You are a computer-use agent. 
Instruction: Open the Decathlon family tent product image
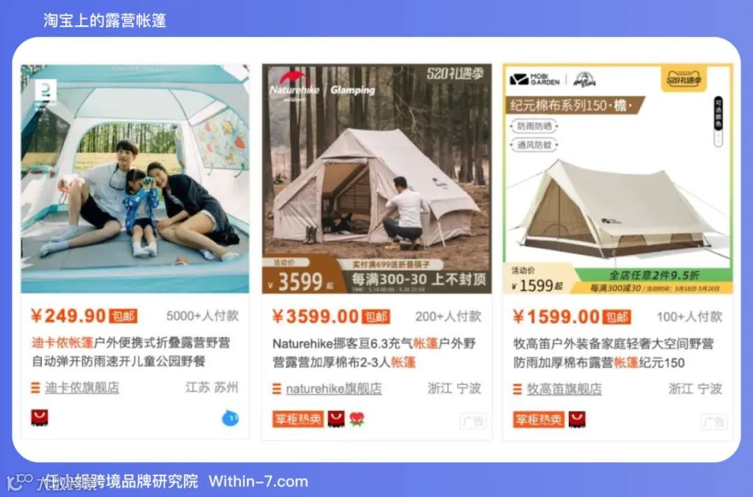point(135,178)
